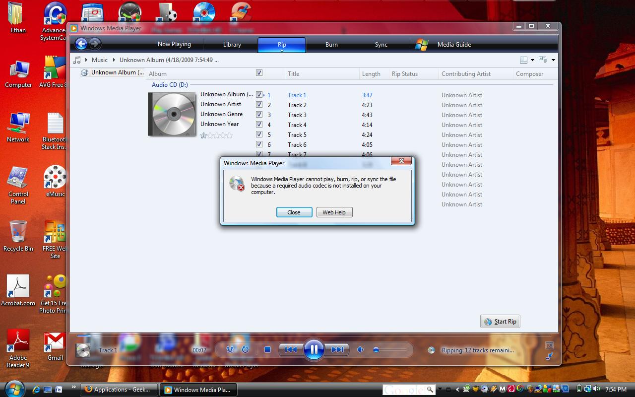Switch to Applications - Geek taskbar button
Viewport: 635px width, 397px height.
pos(120,390)
